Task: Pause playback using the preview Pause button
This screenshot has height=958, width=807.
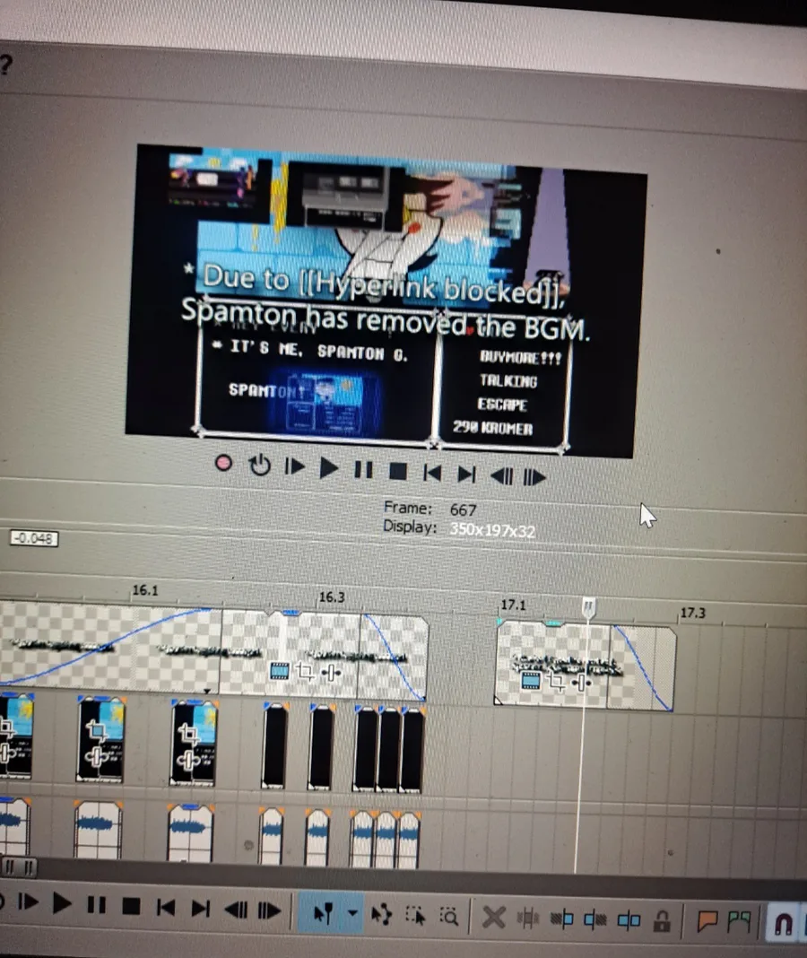Action: pos(363,469)
